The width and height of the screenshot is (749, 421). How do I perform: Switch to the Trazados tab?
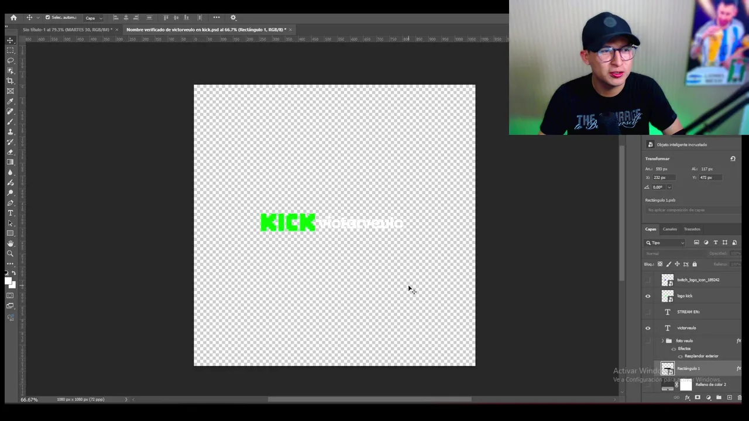click(692, 229)
